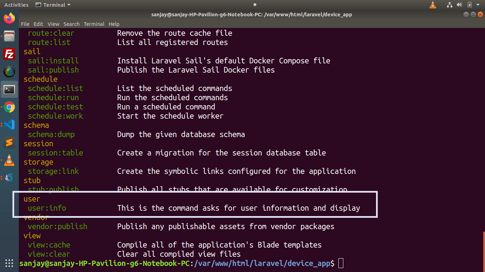Image resolution: width=485 pixels, height=272 pixels.
Task: Launch Visual Studio Code from the dock
Action: [x=9, y=125]
